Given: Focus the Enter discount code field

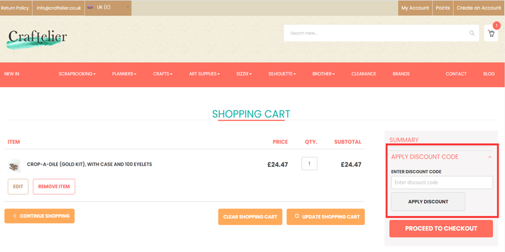Looking at the screenshot, I should click(442, 183).
